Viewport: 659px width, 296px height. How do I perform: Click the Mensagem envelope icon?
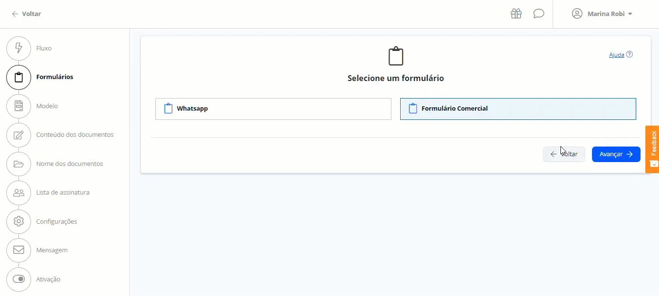pos(18,250)
